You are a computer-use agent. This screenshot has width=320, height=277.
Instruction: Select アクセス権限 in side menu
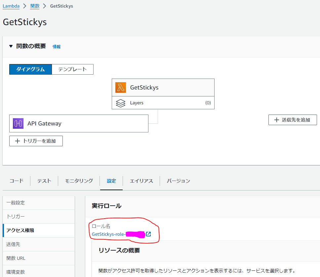pos(39,230)
